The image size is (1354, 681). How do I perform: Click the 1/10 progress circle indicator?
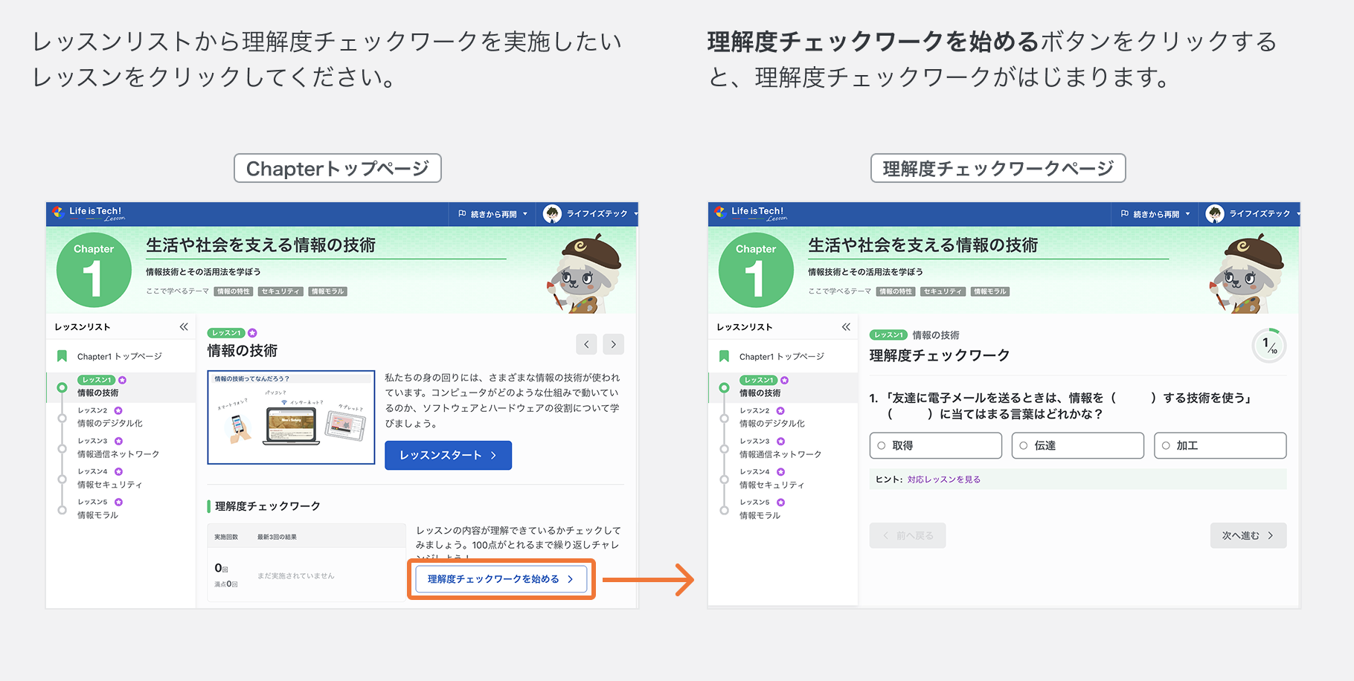pyautogui.click(x=1268, y=345)
